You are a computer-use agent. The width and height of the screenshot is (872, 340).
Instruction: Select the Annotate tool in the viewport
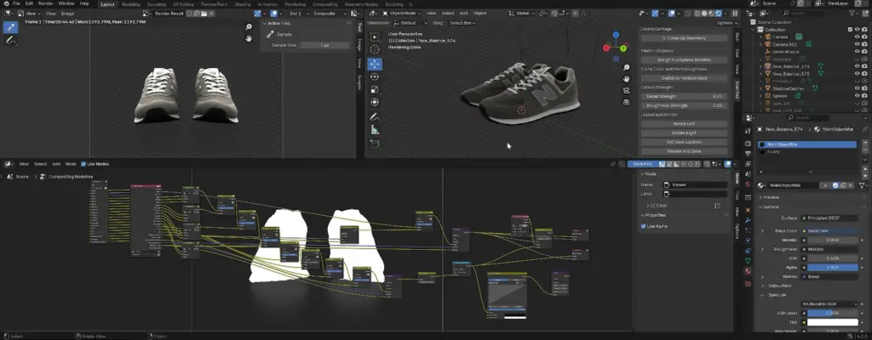(x=375, y=117)
